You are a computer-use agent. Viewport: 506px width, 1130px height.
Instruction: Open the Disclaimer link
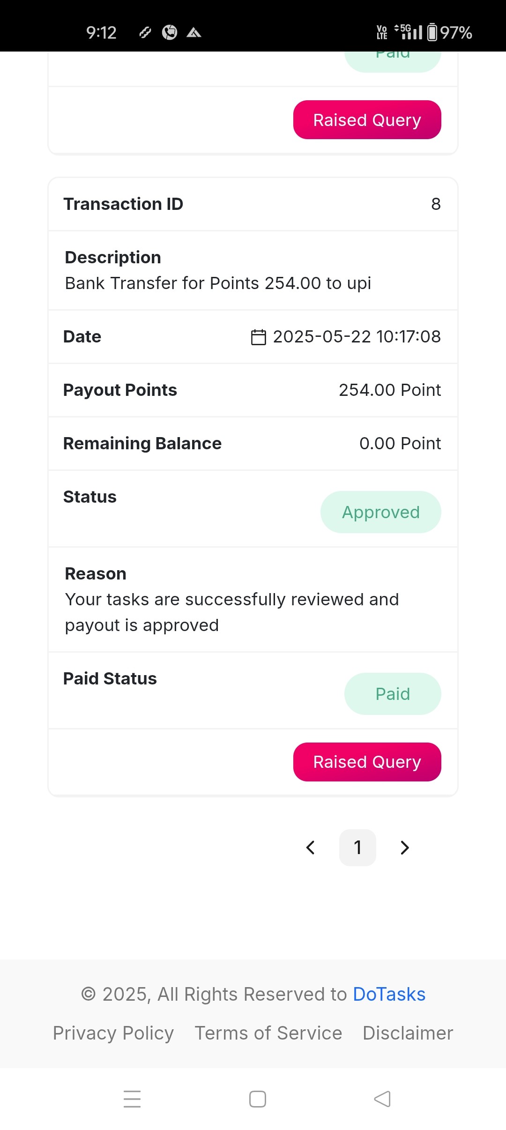click(x=408, y=1033)
